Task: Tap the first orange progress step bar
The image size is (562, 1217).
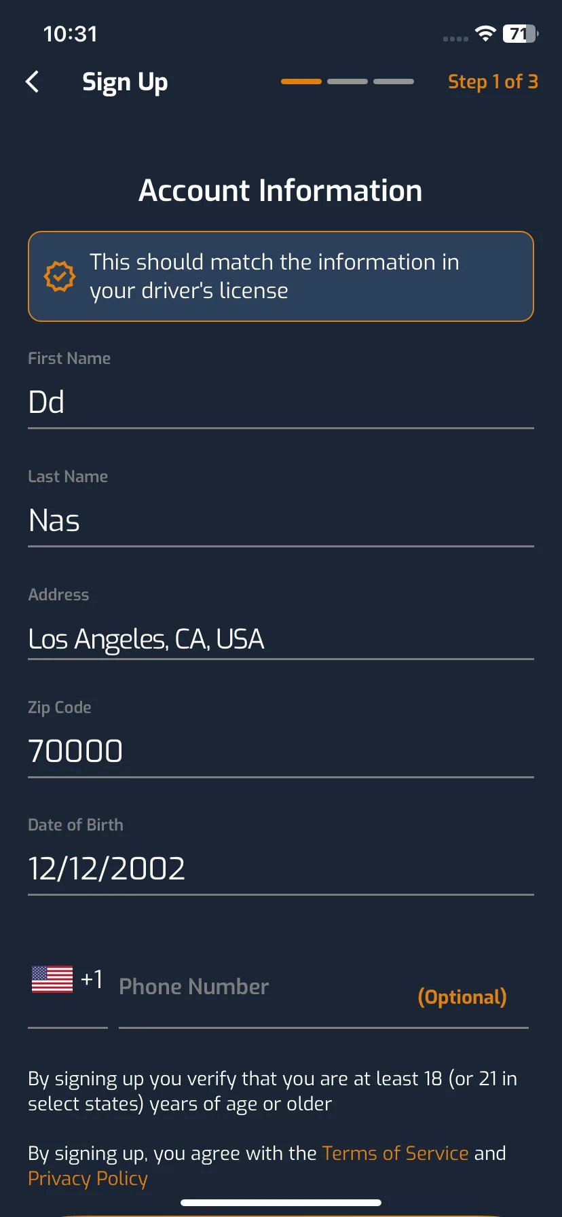Action: [301, 81]
